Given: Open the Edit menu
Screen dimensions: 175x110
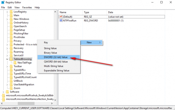Looking at the screenshot, I should pyautogui.click(x=10, y=7).
